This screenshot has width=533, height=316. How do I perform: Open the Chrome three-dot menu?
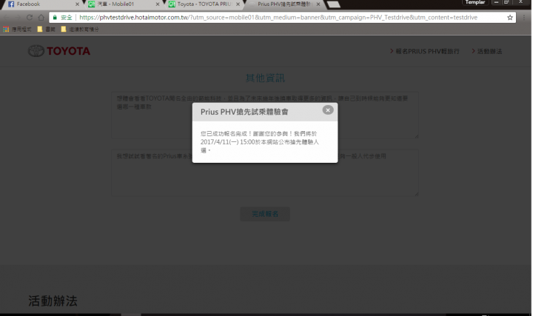point(524,18)
